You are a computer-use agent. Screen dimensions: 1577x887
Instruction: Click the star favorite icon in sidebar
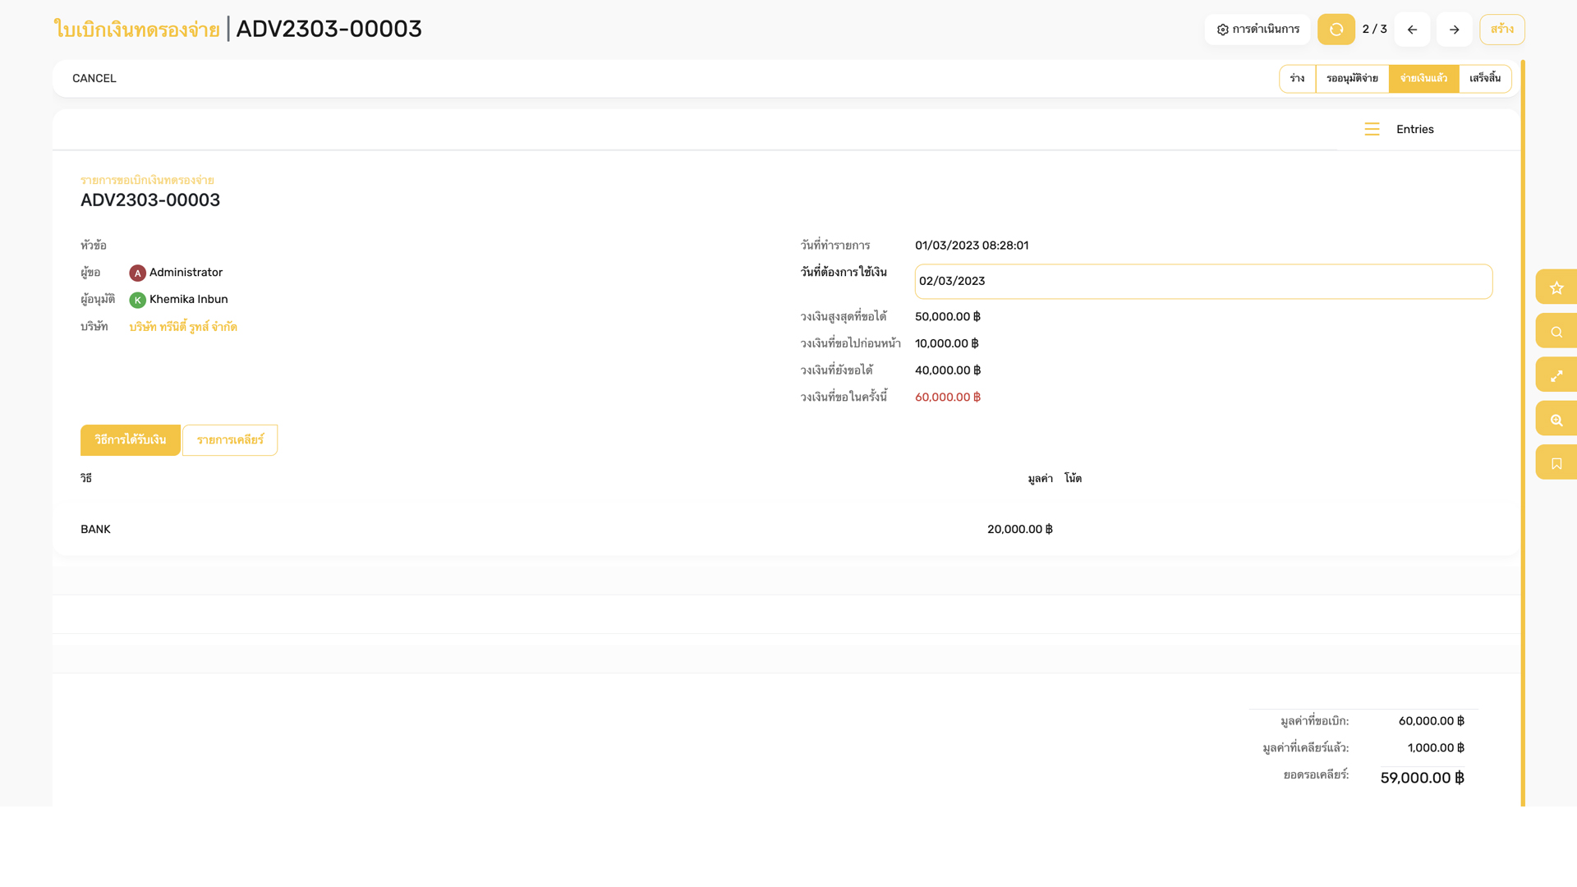pos(1556,287)
